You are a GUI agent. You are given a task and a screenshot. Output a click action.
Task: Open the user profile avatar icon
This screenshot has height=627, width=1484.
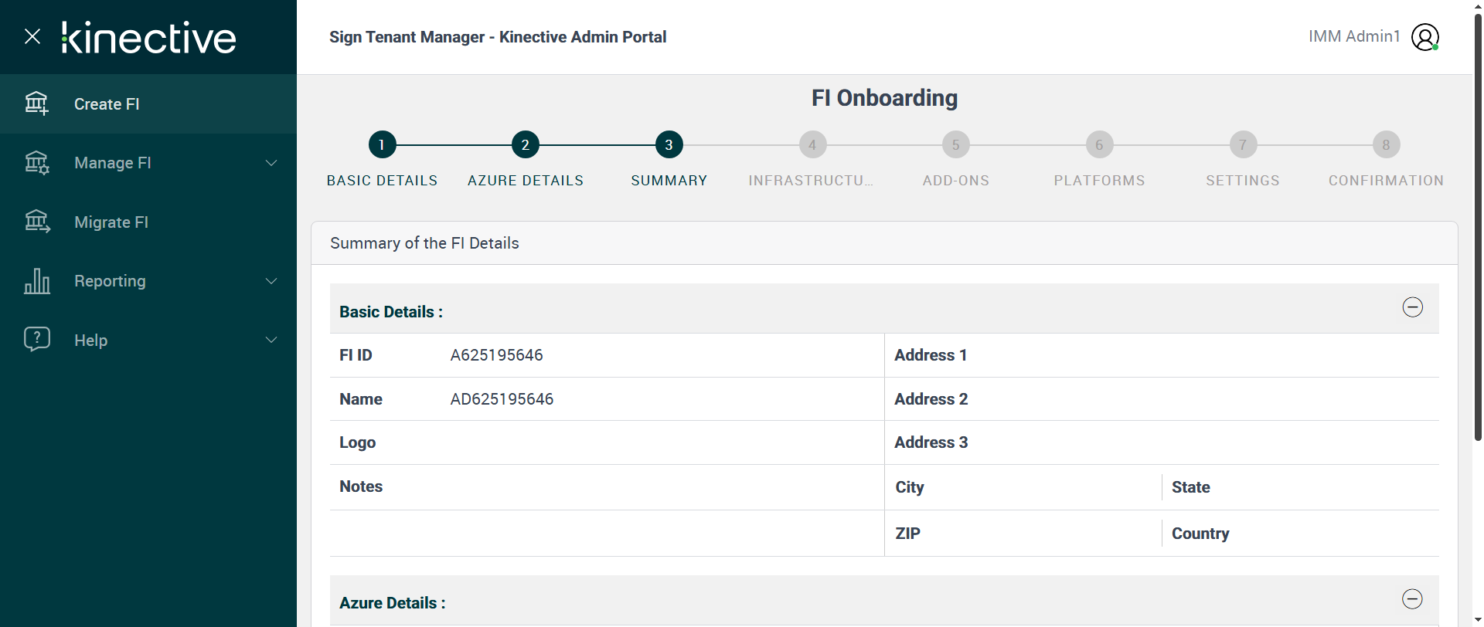1424,37
